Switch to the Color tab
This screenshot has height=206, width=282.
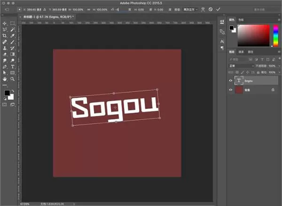[x=232, y=20]
